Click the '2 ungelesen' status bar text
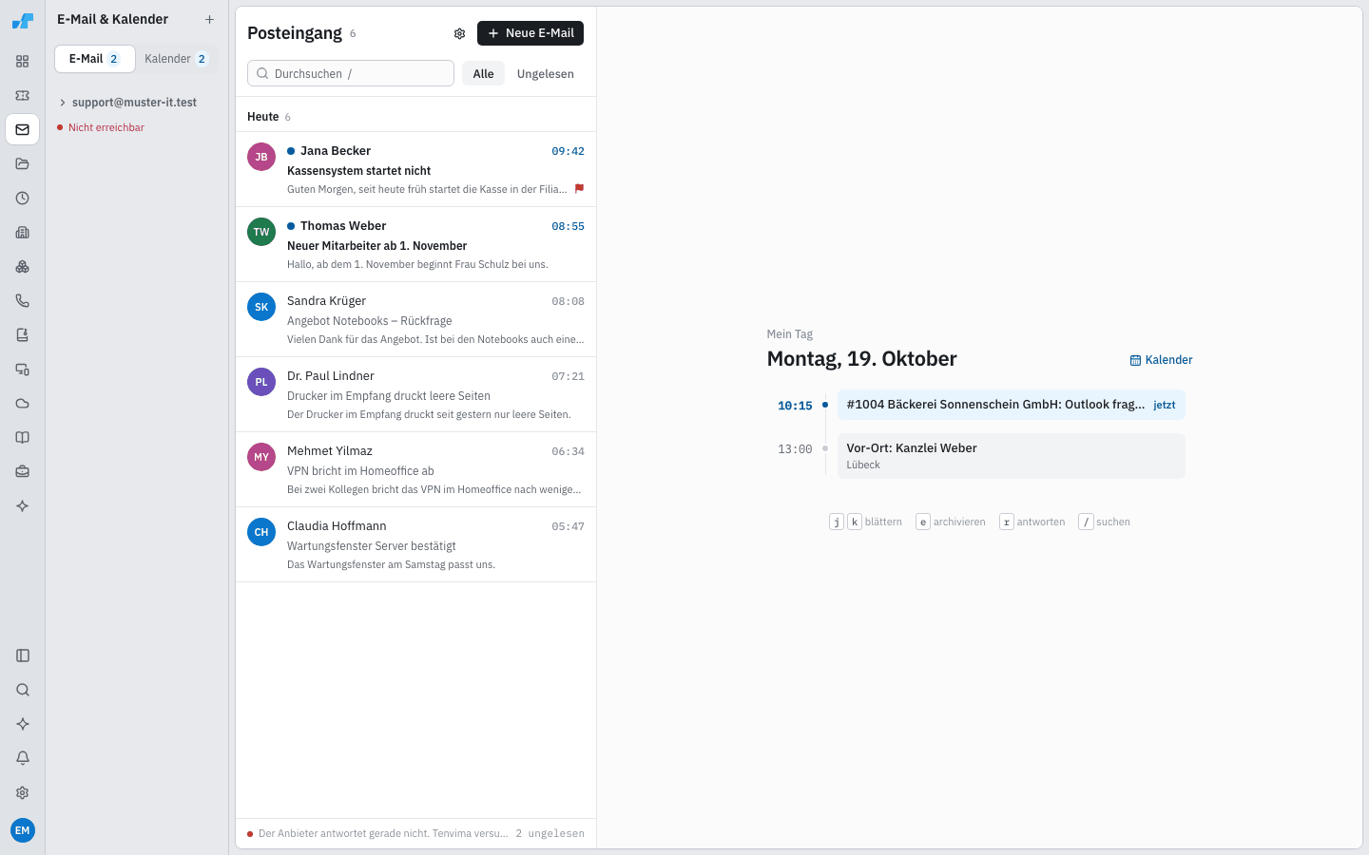Screen dimensions: 1369x855 [x=550, y=834]
